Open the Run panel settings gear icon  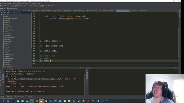coord(81,68)
